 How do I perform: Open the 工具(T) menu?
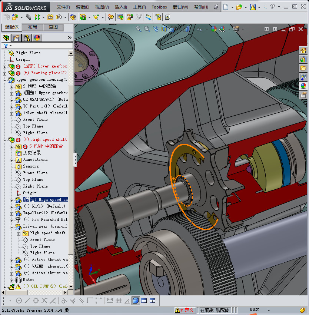139,7
